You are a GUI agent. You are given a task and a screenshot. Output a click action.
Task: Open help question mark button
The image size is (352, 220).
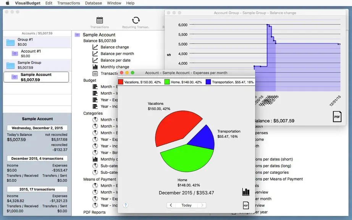[x=126, y=205]
